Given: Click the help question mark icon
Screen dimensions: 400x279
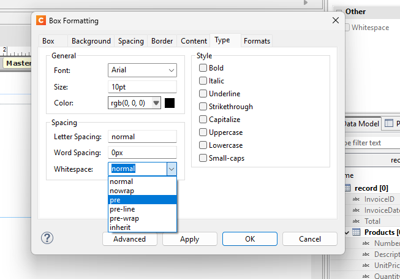Looking at the screenshot, I should 47,239.
